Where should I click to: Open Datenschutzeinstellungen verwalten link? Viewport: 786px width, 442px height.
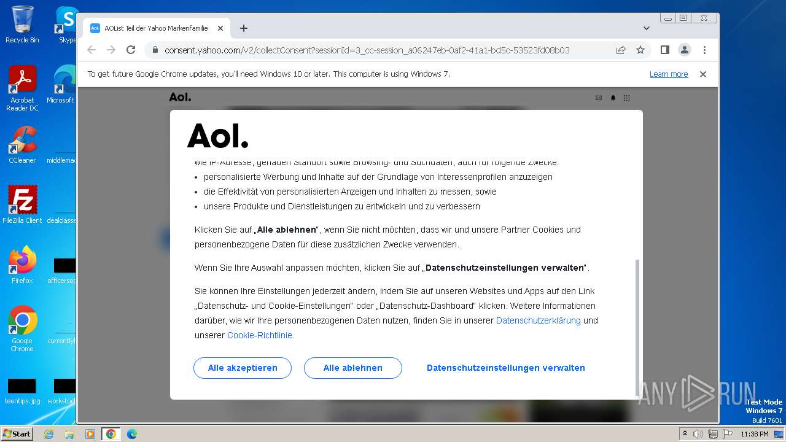pyautogui.click(x=506, y=368)
